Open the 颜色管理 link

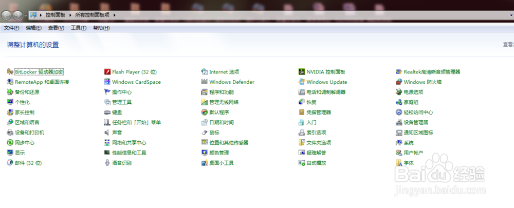click(219, 153)
